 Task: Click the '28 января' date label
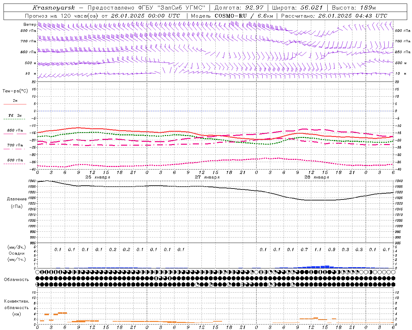click(x=316, y=177)
